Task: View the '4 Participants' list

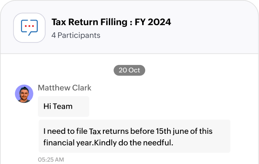Action: pos(76,35)
